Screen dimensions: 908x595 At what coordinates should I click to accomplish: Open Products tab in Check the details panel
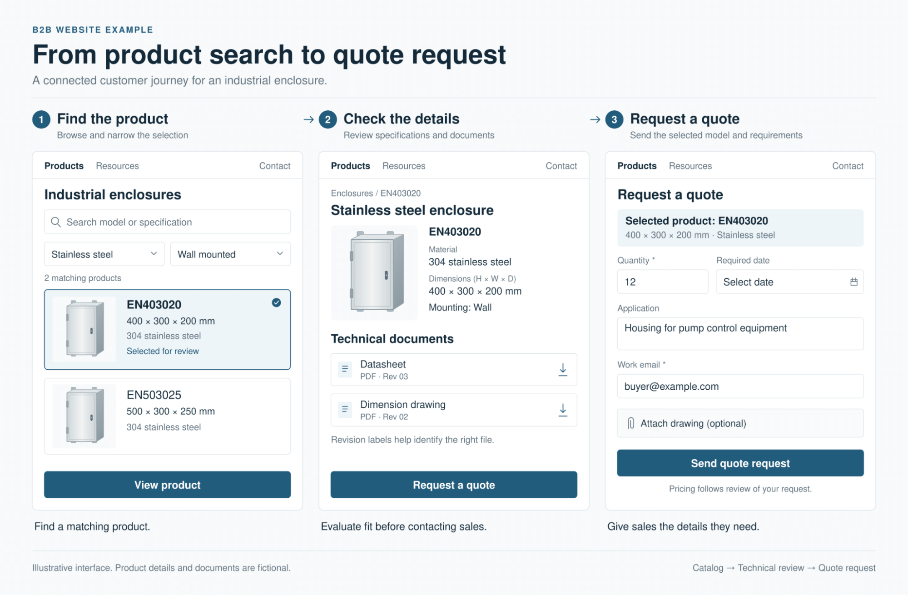[350, 166]
